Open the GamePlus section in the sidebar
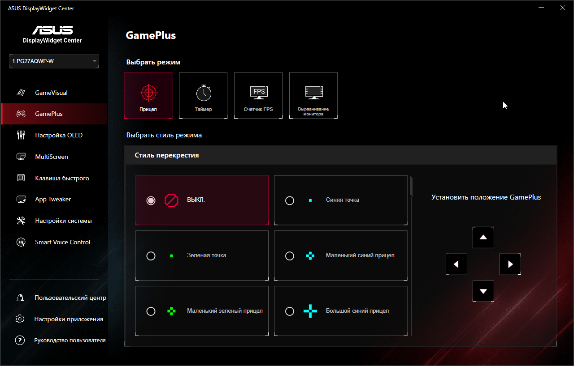The width and height of the screenshot is (574, 366). click(x=54, y=114)
